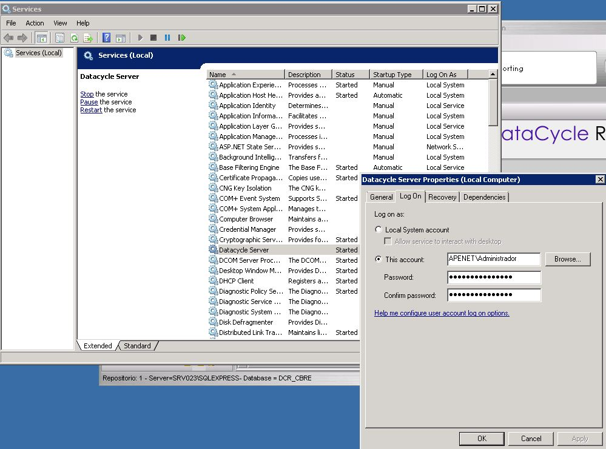Click the Restart Service toolbar icon
606x449 pixels.
point(181,38)
